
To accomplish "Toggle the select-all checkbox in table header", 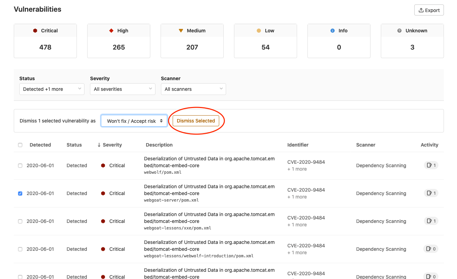I will [x=20, y=145].
